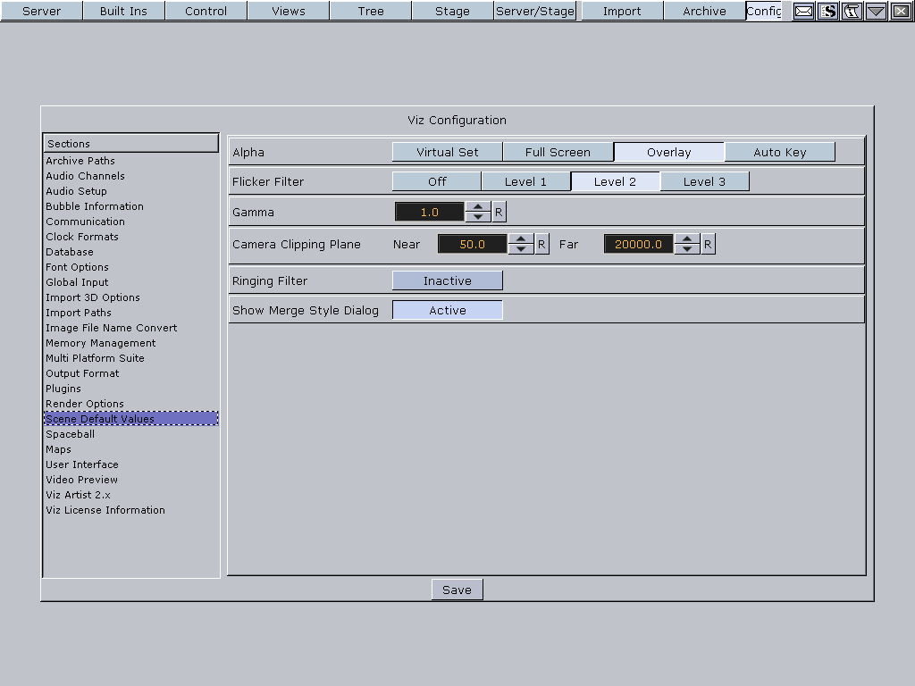
Task: Activate the Ringing Filter
Action: point(447,280)
